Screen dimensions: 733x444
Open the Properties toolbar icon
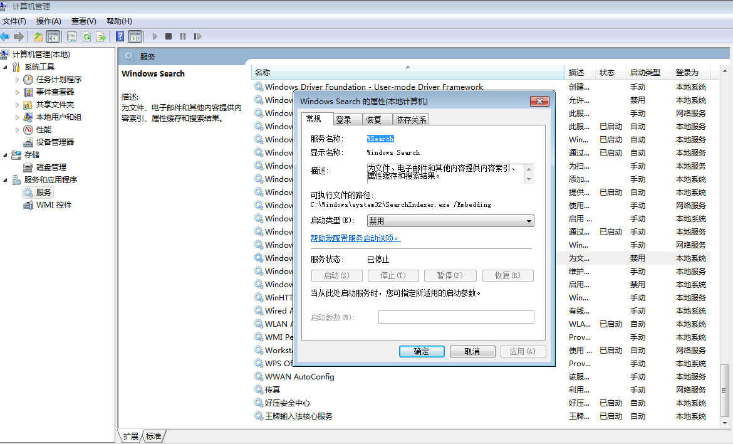coord(71,36)
